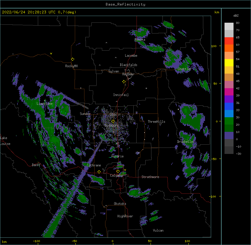Click the RedDeer city label
Screen dimensions: 251x245
(128, 74)
